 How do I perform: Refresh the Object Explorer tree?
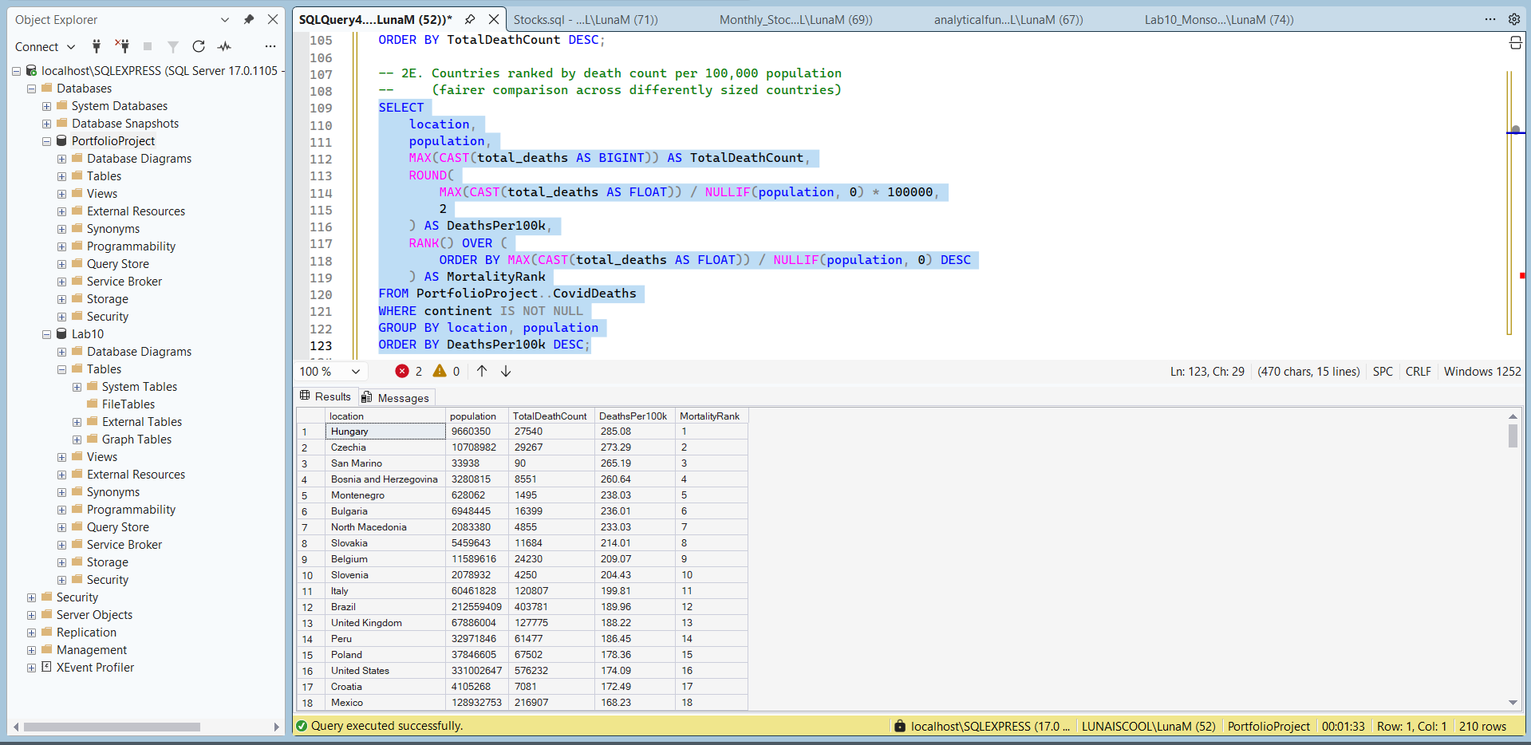click(x=199, y=46)
